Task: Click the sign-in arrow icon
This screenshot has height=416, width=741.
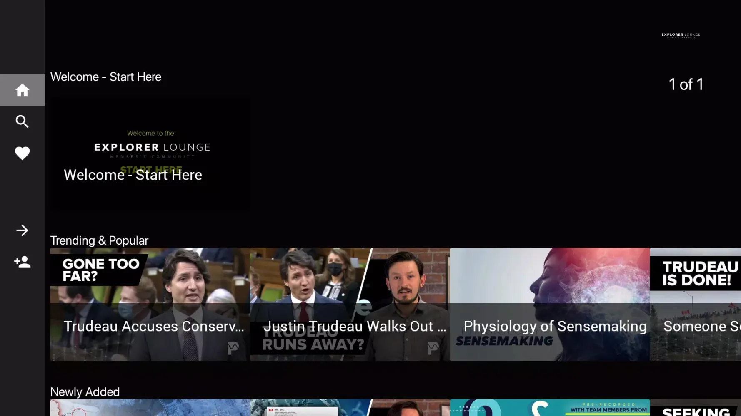Action: [x=22, y=230]
